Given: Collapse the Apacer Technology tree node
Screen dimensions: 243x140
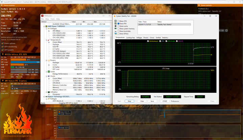Looking at the screenshot, I should [44, 97].
